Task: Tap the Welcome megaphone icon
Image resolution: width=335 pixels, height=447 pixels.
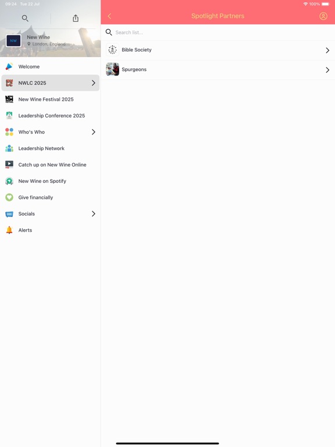Action: 9,66
